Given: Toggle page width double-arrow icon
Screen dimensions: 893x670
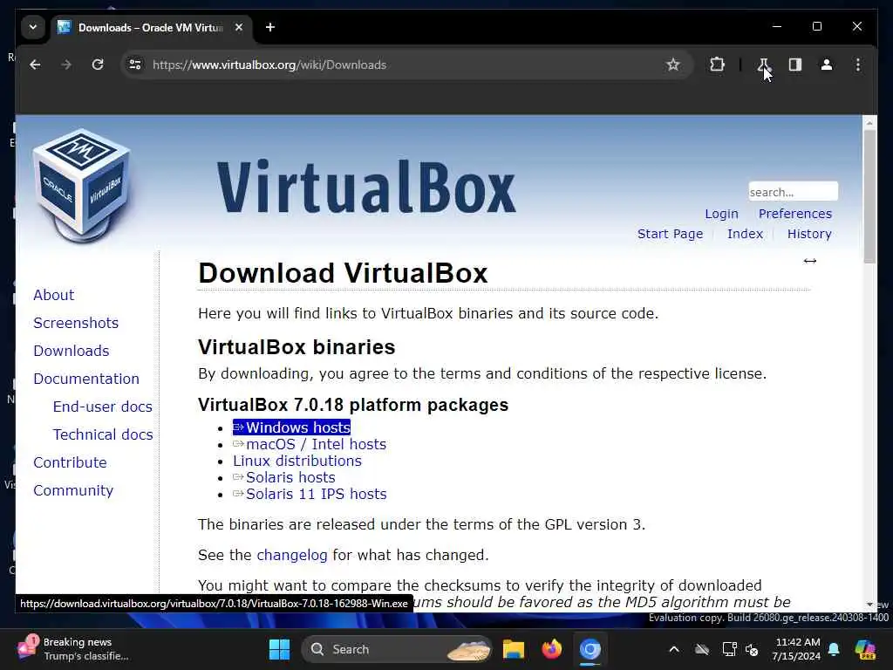Looking at the screenshot, I should [810, 261].
